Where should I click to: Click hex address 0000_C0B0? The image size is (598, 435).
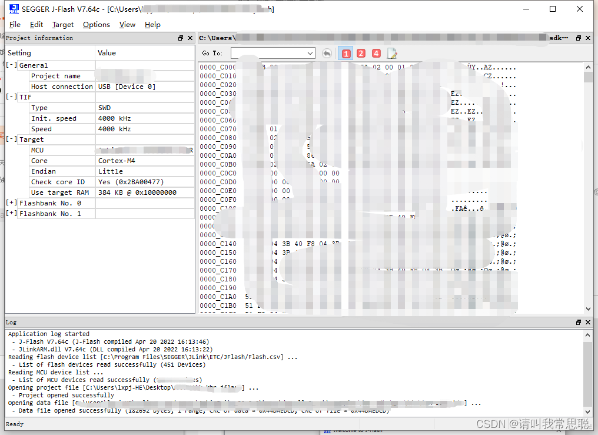click(218, 164)
